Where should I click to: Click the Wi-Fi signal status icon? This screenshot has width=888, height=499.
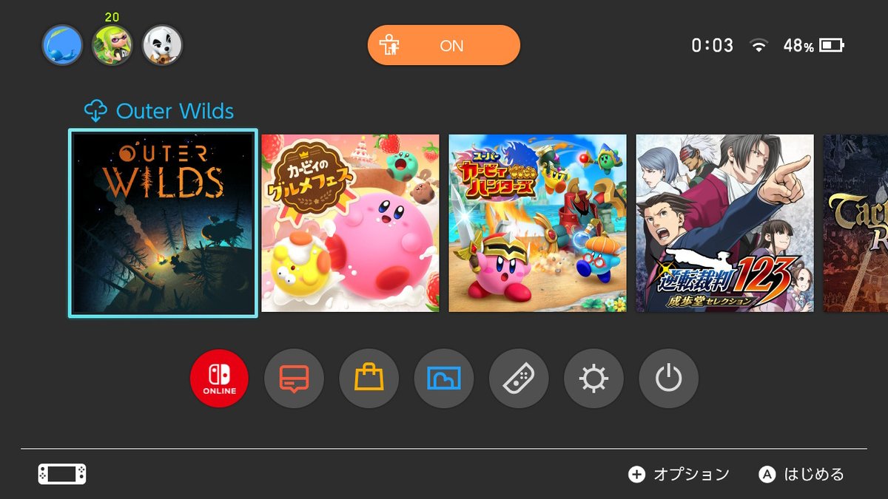point(758,46)
